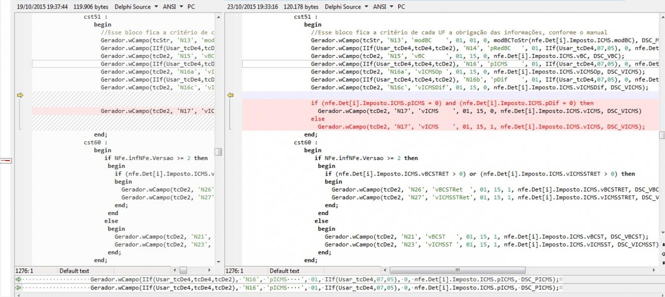This screenshot has height=297, width=665.
Task: Click 'if NFe.infNFe.Versao >= 2 then' in left pane
Action: (156, 158)
